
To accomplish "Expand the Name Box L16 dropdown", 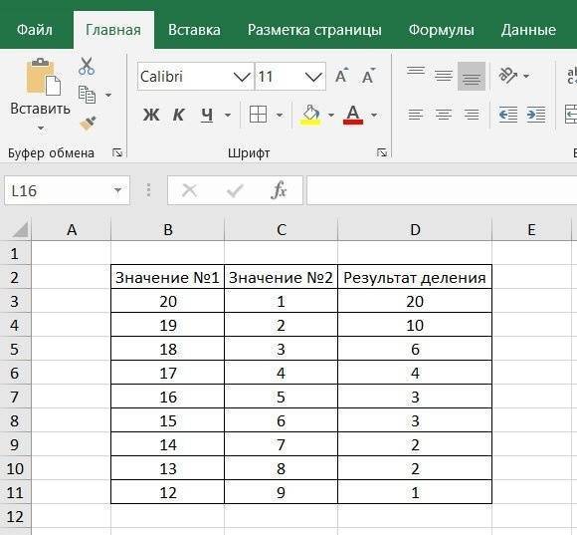I will pos(117,190).
